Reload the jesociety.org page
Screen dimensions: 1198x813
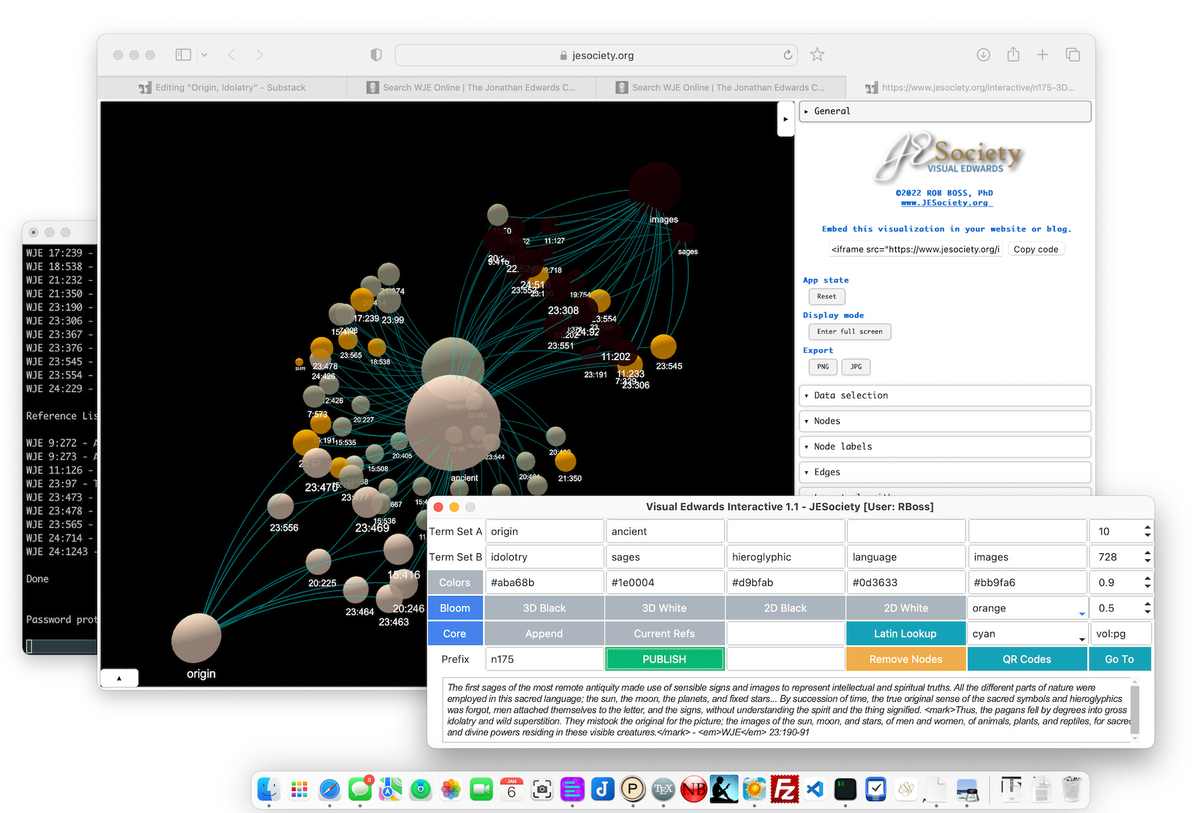[788, 55]
